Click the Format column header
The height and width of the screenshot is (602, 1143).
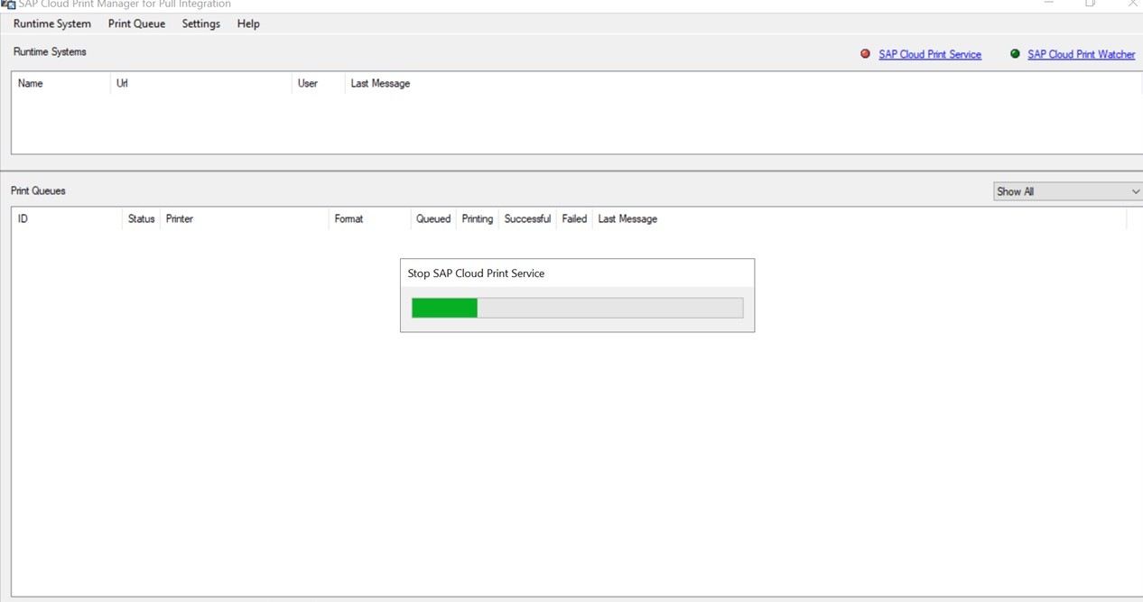pos(369,218)
